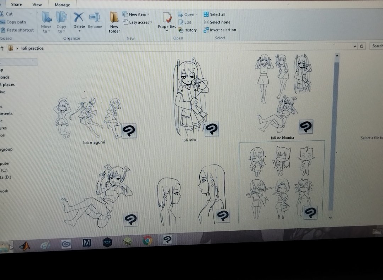
Task: Click Select none in the ribbon
Action: tap(217, 22)
